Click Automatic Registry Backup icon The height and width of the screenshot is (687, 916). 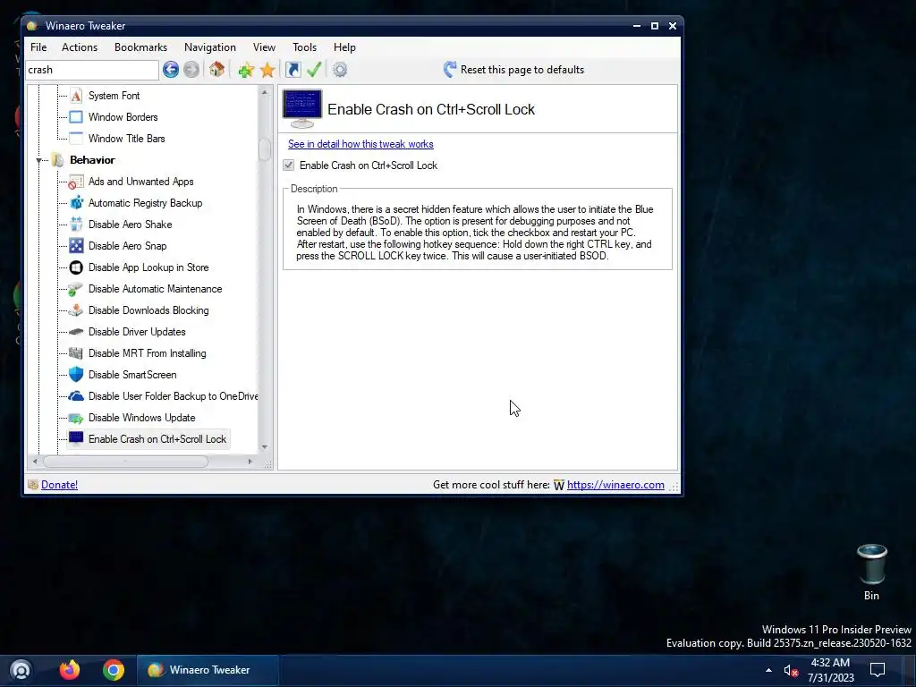[x=76, y=203]
